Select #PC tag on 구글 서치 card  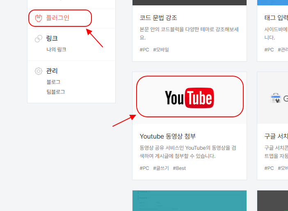[269, 168]
